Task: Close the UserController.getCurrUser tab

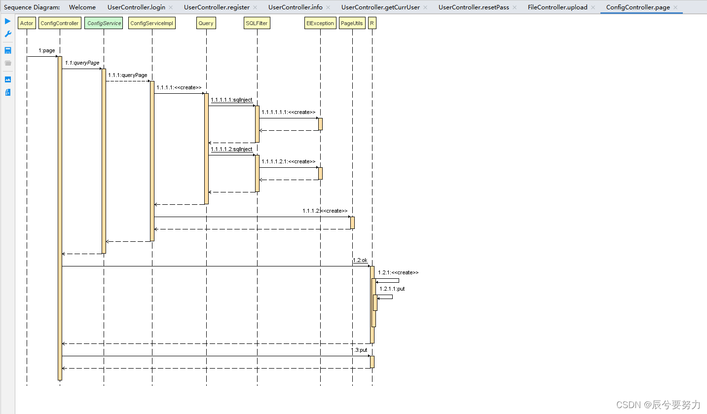Action: (425, 7)
